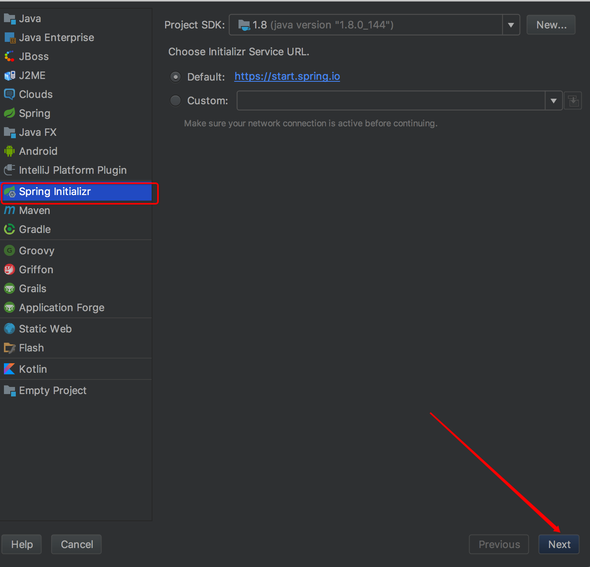Choose the Kotlin project type

[76, 369]
